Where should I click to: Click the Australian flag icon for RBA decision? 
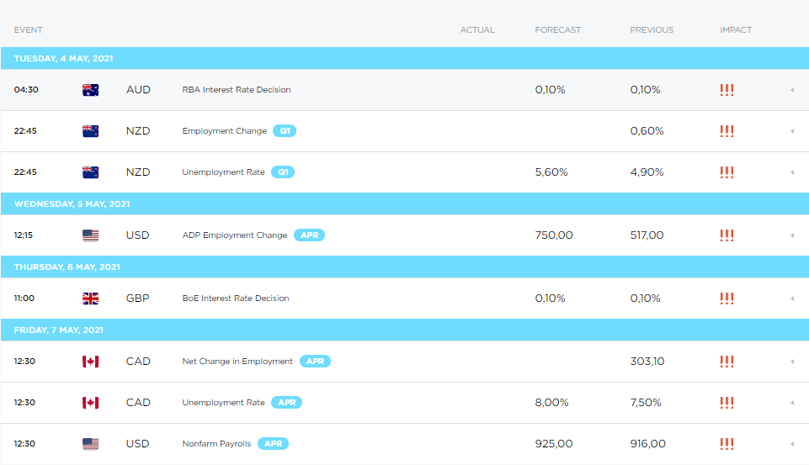pyautogui.click(x=90, y=90)
